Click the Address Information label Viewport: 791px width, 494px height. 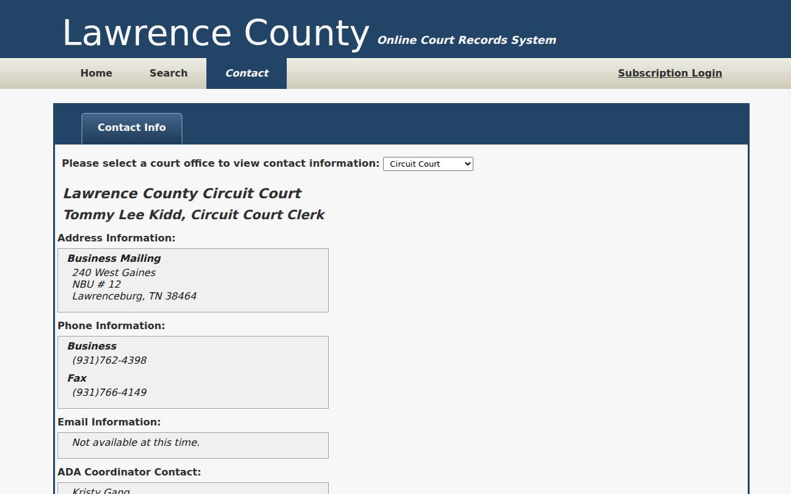point(117,238)
